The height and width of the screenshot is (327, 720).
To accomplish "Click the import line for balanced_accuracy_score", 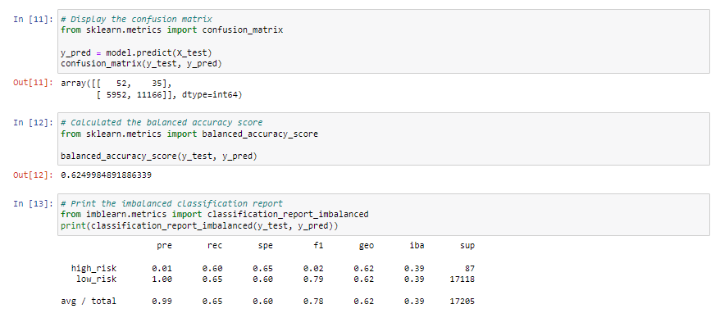I will [x=189, y=134].
